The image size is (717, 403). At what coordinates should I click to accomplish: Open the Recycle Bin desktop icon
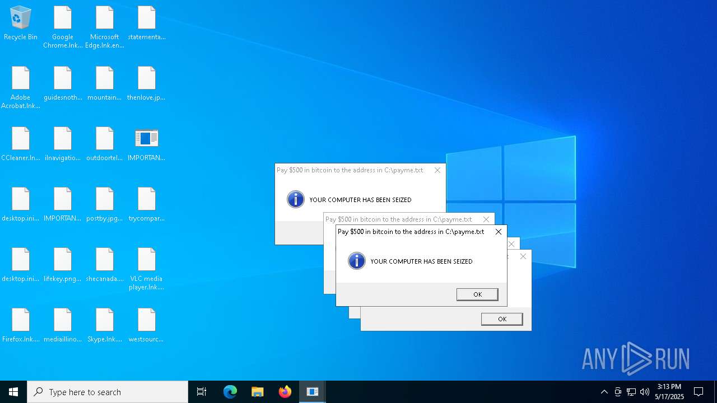21,24
